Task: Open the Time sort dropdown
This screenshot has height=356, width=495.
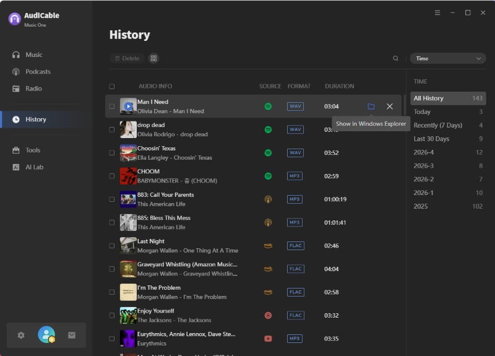Action: pyautogui.click(x=447, y=58)
